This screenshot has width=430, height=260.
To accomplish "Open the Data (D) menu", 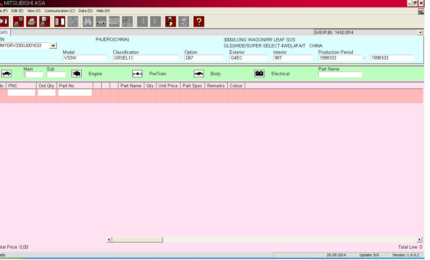I will (x=85, y=11).
